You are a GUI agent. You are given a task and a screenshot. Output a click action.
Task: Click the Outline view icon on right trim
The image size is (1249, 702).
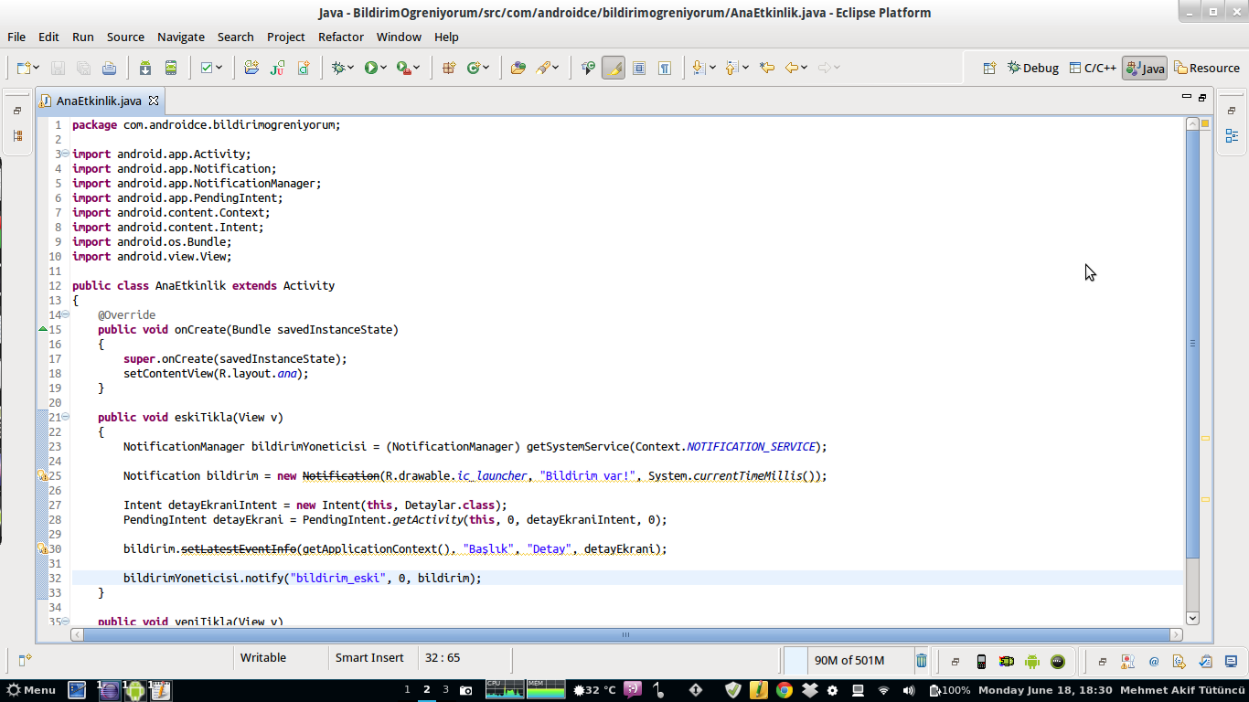click(1232, 135)
